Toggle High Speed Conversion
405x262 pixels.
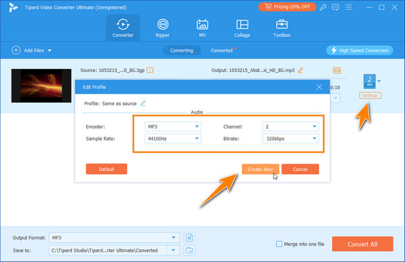pyautogui.click(x=360, y=51)
